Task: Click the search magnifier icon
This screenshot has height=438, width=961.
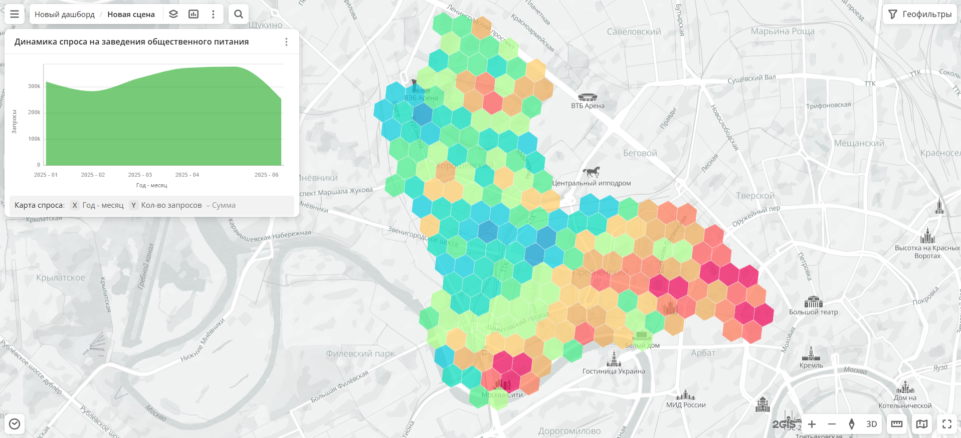Action: (239, 14)
